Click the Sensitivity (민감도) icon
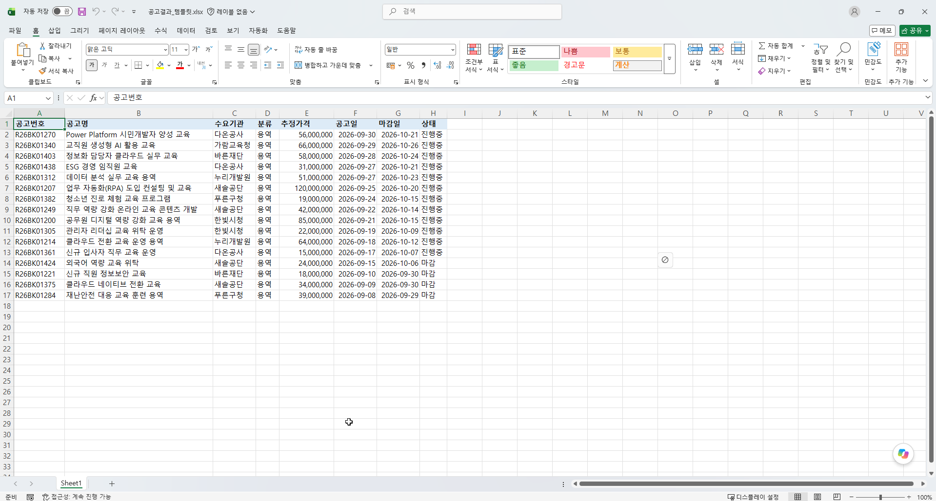Viewport: 936px width, 501px height. click(873, 49)
